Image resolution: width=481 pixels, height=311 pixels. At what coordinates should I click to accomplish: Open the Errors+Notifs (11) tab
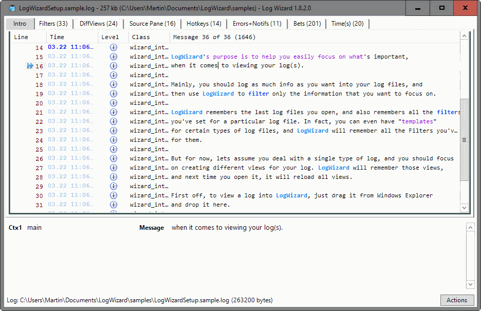pos(257,24)
